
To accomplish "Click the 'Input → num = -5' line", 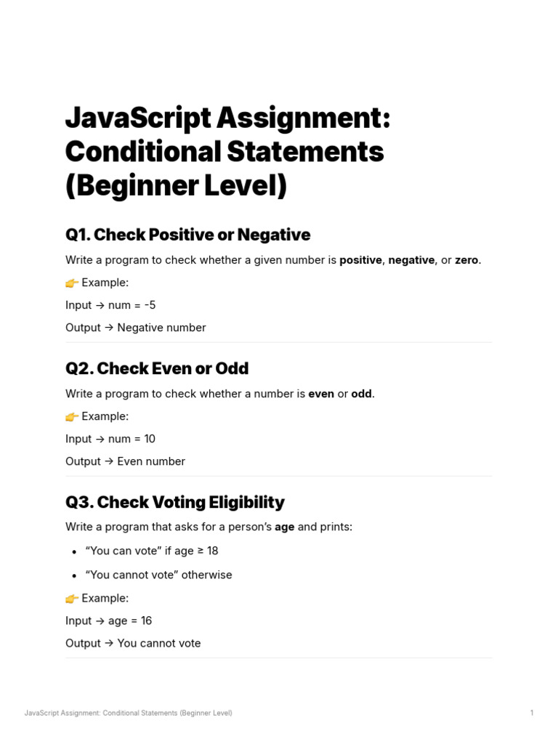I will coord(110,305).
